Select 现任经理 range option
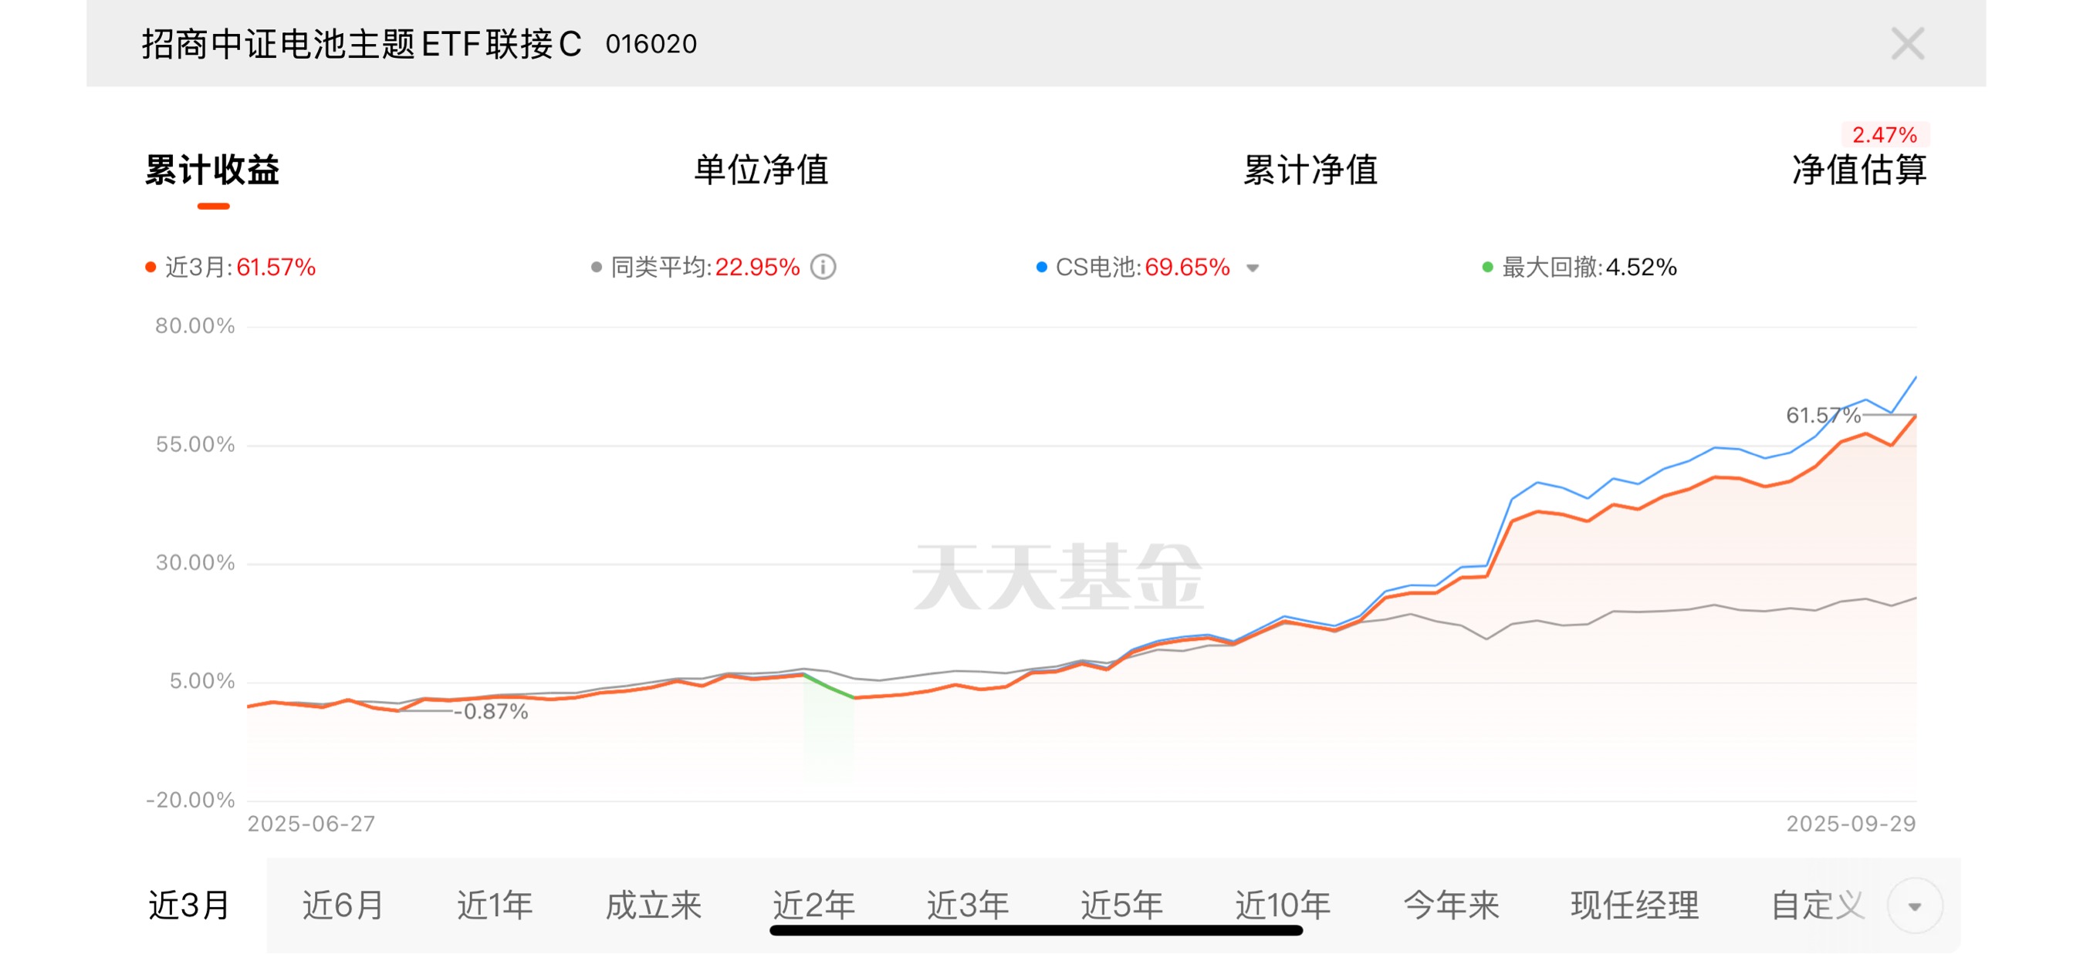Viewport: 2073px width, 954px height. point(1634,905)
